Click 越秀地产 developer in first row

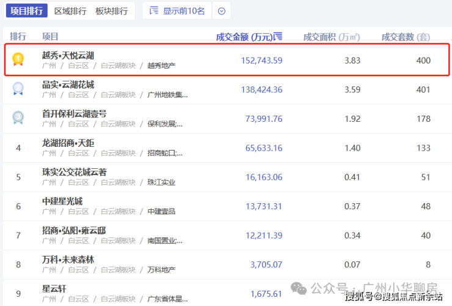[x=161, y=65]
